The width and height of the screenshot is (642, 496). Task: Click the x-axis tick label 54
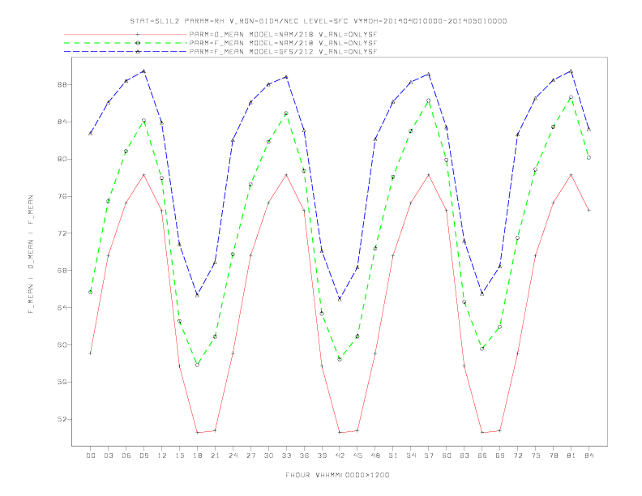[411, 455]
